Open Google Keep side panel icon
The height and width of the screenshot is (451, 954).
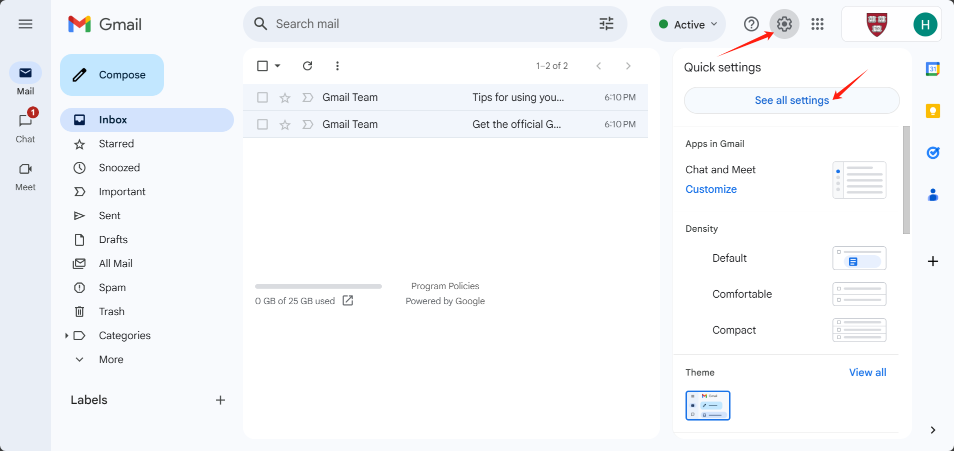(x=932, y=111)
